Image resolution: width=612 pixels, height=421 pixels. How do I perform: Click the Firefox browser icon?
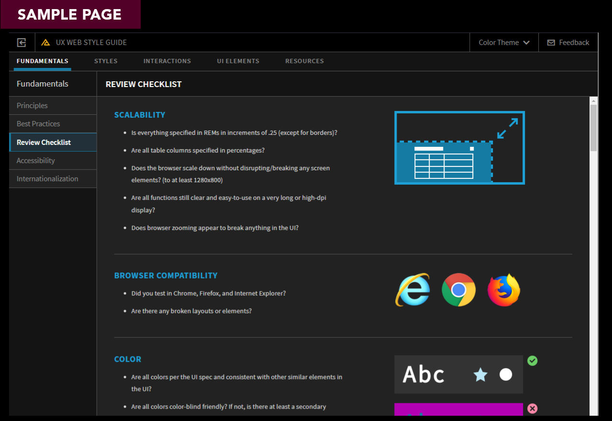click(x=504, y=290)
